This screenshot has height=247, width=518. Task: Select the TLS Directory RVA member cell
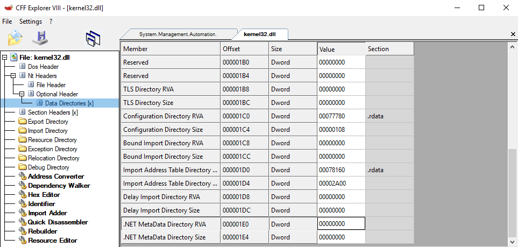click(171, 89)
